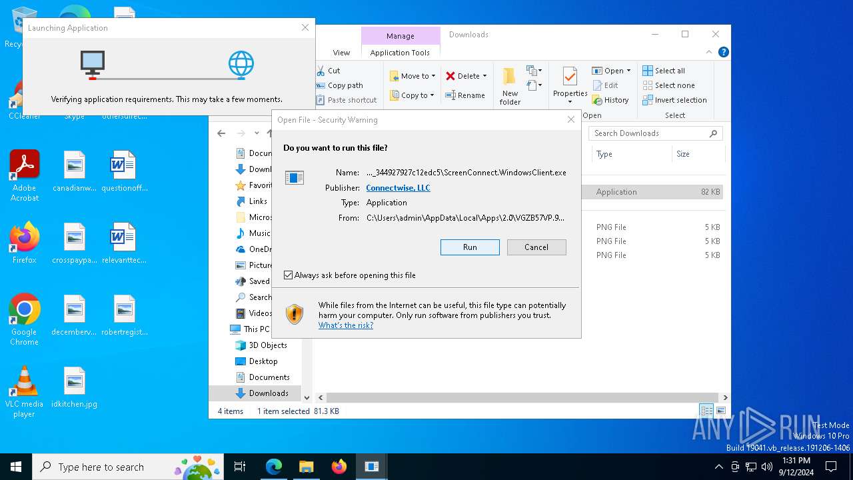The height and width of the screenshot is (480, 853).
Task: Click History in the ribbon
Action: coord(610,100)
